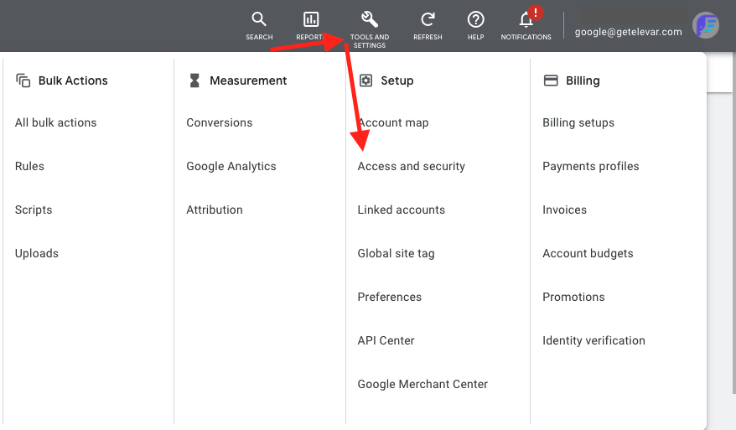Open Preferences under Setup

390,298
